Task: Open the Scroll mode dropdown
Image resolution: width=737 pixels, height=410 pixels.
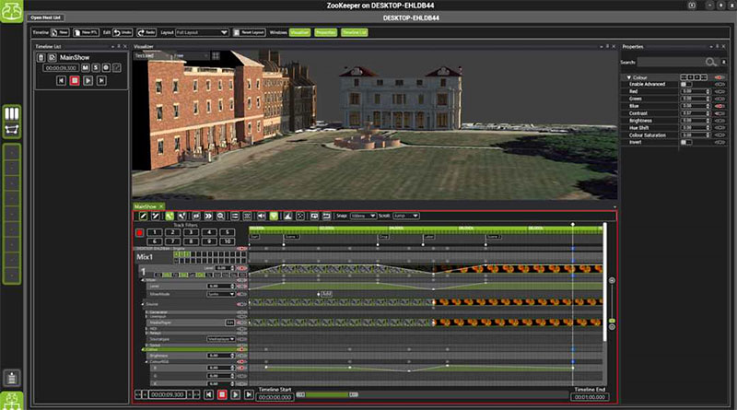Action: coord(405,216)
